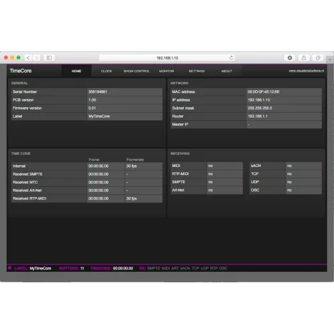
Task: Open the HOME tab
Action: 76,71
